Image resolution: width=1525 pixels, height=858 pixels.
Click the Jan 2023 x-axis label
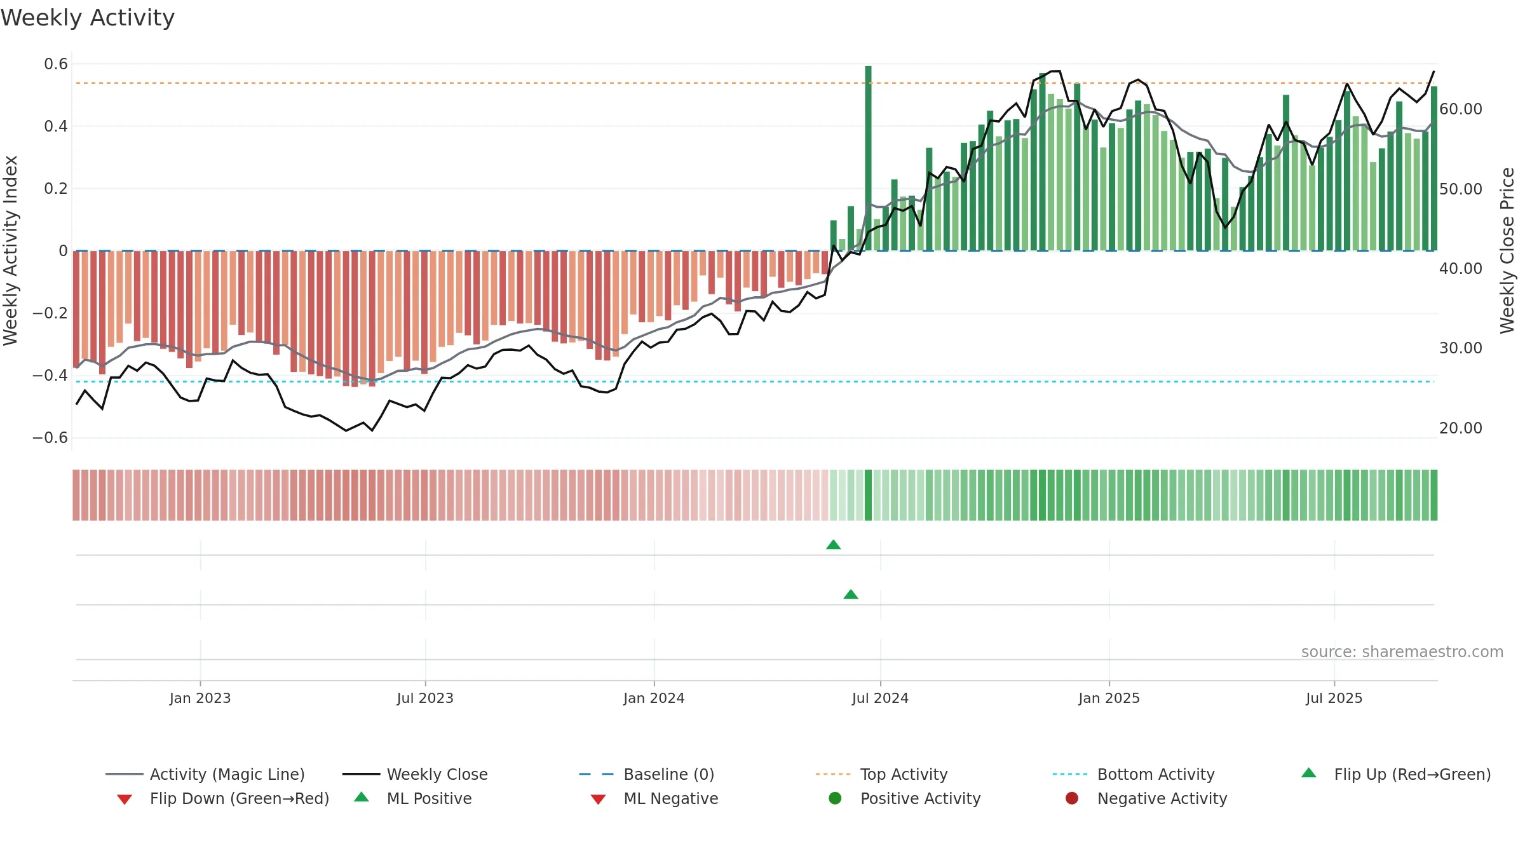click(x=200, y=698)
